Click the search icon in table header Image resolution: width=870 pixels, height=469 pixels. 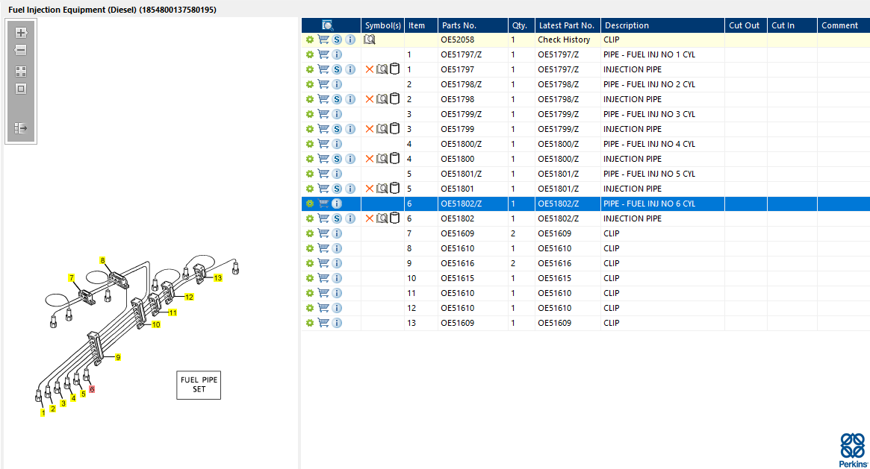pos(327,25)
